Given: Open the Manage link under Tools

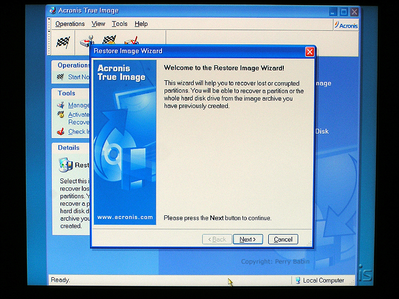Looking at the screenshot, I should pyautogui.click(x=79, y=105).
